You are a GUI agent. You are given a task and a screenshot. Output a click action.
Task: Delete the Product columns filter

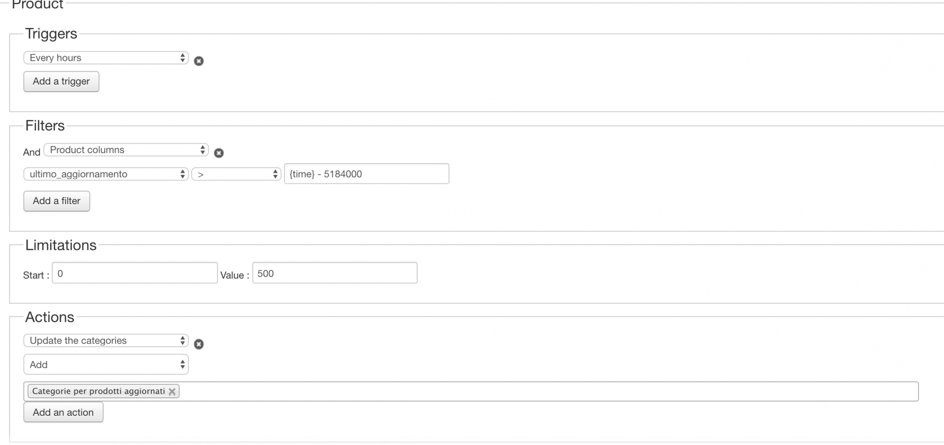[219, 153]
